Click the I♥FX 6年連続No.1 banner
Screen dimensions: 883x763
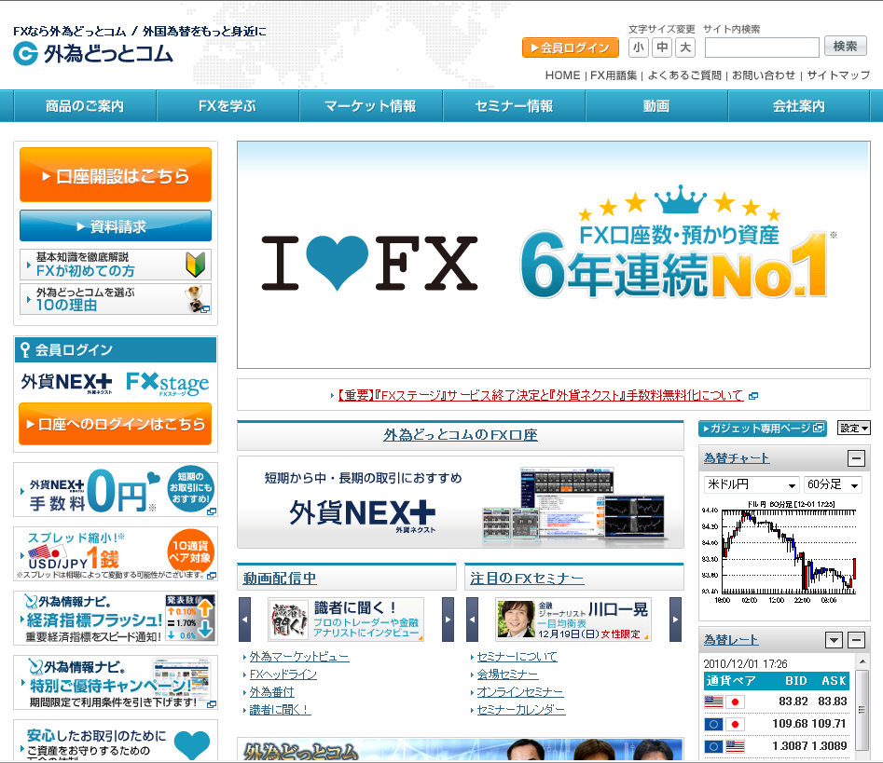[x=554, y=255]
